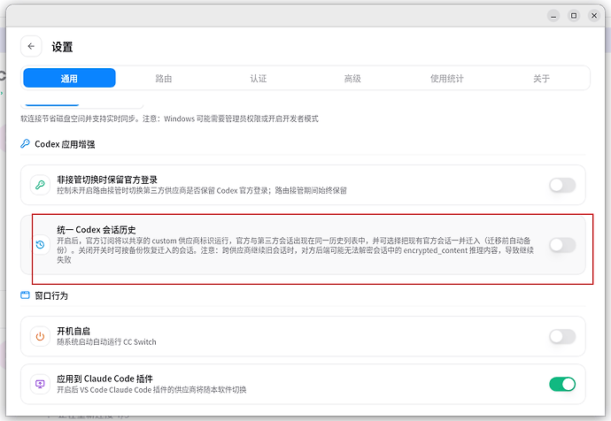This screenshot has height=421, width=611.
Task: Select the 高级 tab
Action: [x=352, y=78]
